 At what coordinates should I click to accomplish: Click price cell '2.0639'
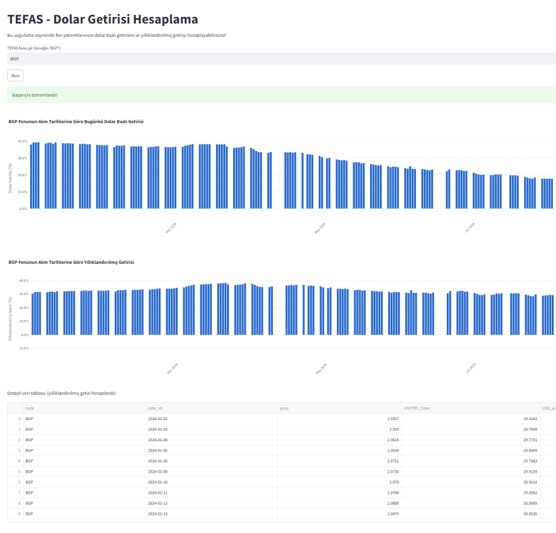pyautogui.click(x=339, y=450)
